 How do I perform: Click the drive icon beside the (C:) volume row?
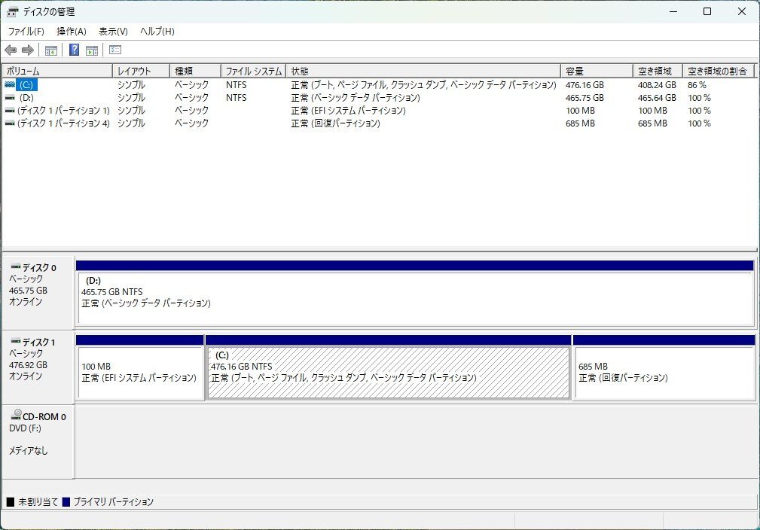(x=10, y=85)
